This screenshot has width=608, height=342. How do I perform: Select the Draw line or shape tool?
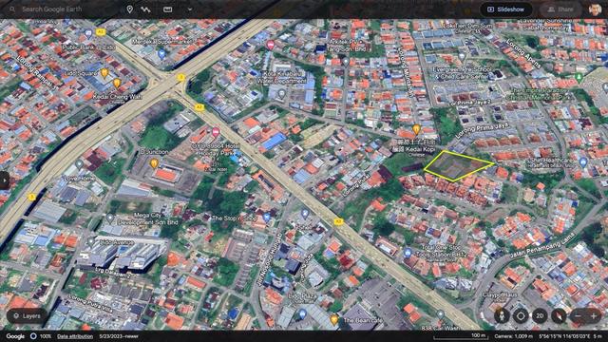(x=145, y=9)
